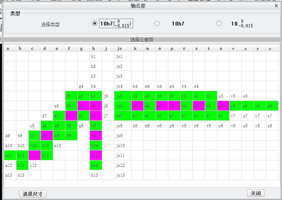This screenshot has height=200, width=282.
Task: Select the js1 cell
Action: 123,56
